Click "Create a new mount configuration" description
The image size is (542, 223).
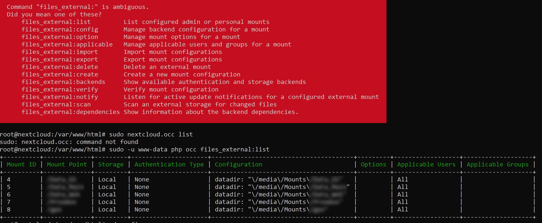(182, 75)
